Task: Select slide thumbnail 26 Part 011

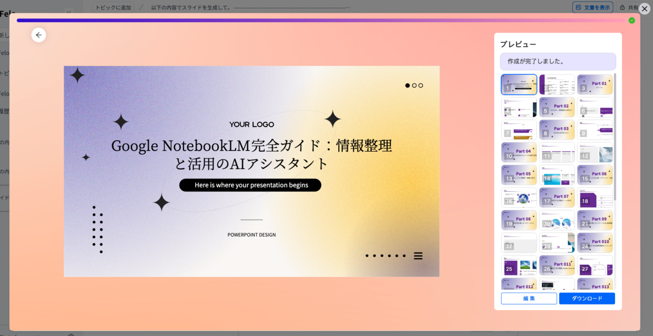Action: pyautogui.click(x=557, y=266)
